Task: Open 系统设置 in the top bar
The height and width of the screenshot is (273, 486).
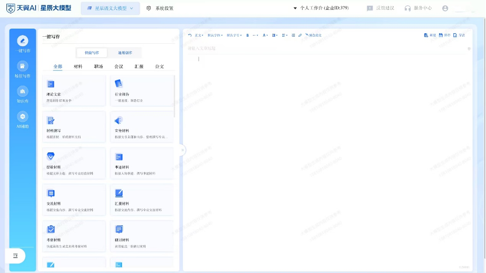Action: [159, 8]
